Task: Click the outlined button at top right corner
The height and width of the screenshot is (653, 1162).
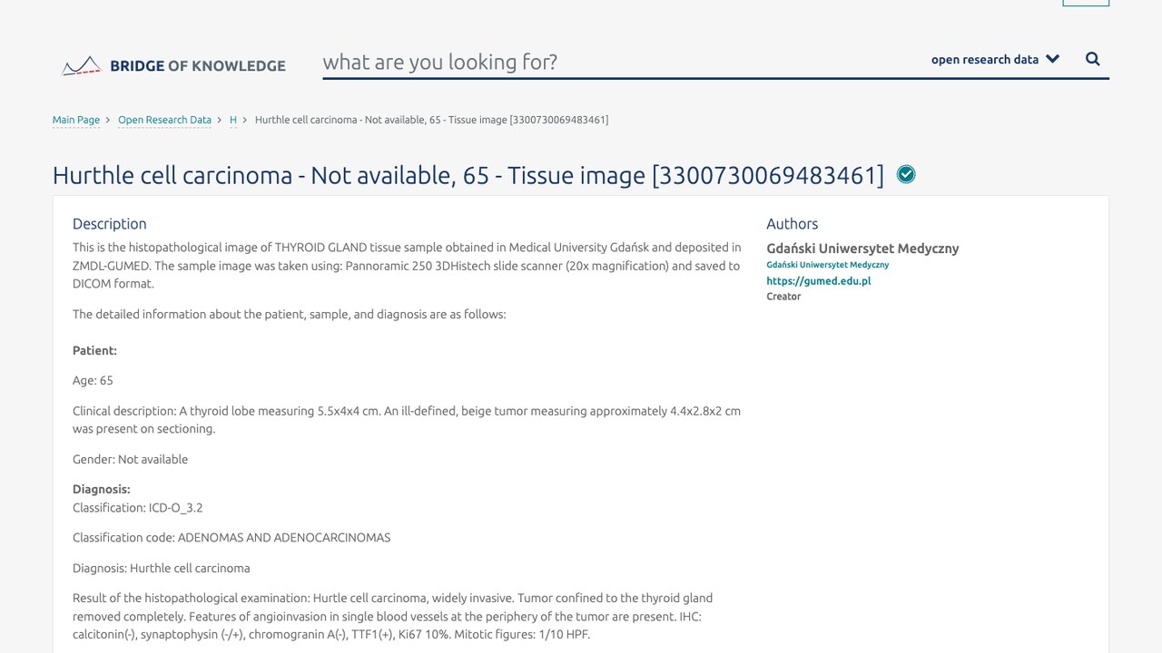Action: 1086,3
